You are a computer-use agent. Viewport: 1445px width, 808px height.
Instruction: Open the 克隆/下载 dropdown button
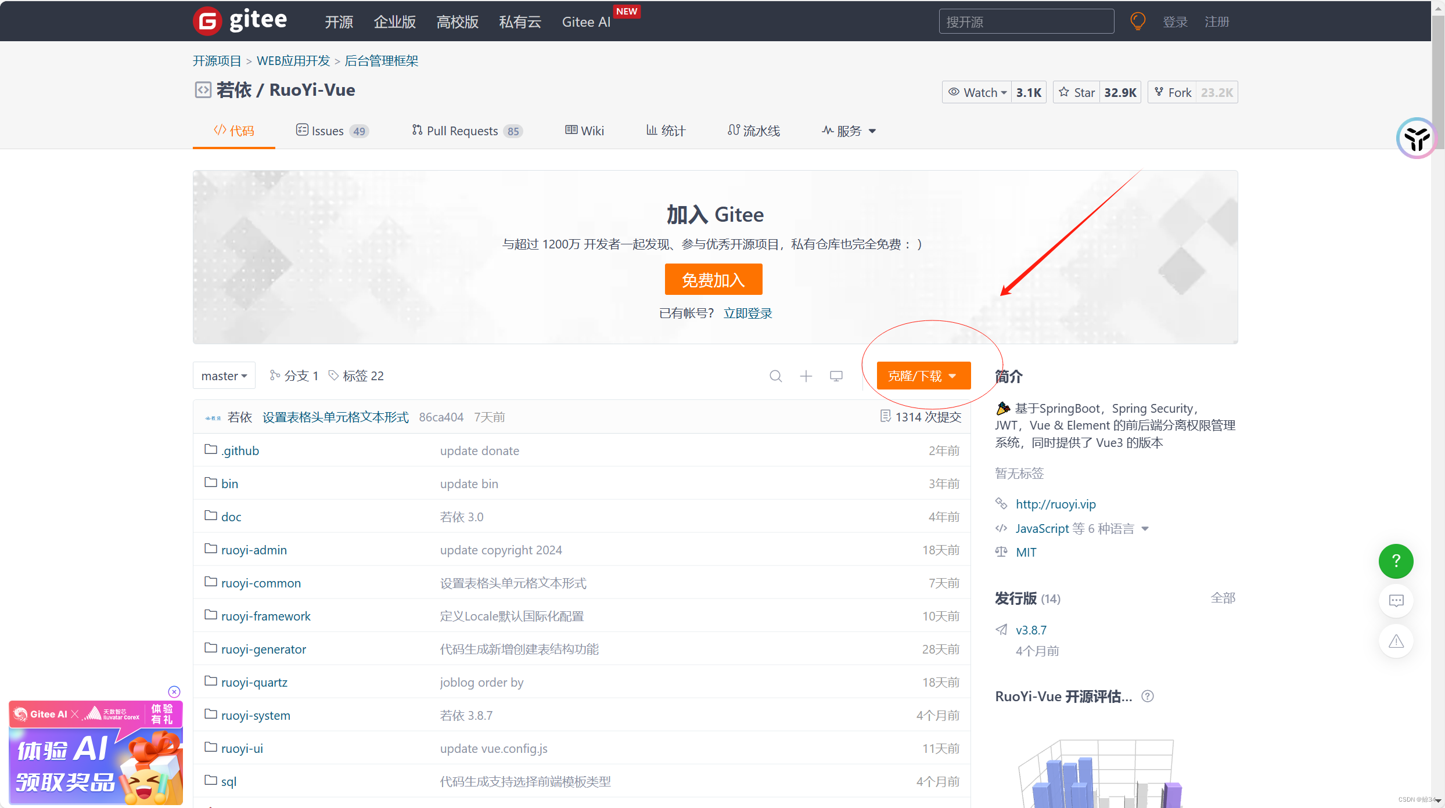click(923, 376)
